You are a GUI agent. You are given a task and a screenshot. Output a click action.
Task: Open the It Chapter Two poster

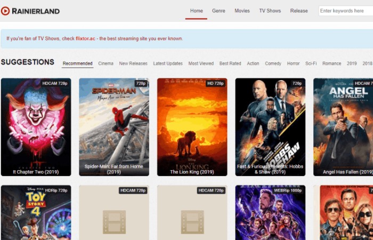pos(36,127)
